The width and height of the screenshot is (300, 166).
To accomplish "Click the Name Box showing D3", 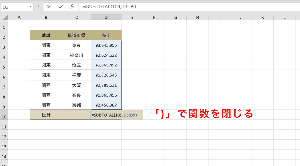I will (15, 7).
